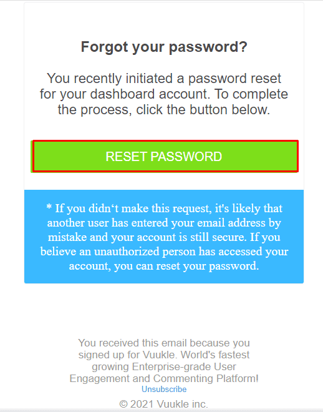Click the "Forgot your password?" heading
Image resolution: width=323 pixels, height=412 pixels.
[x=164, y=47]
